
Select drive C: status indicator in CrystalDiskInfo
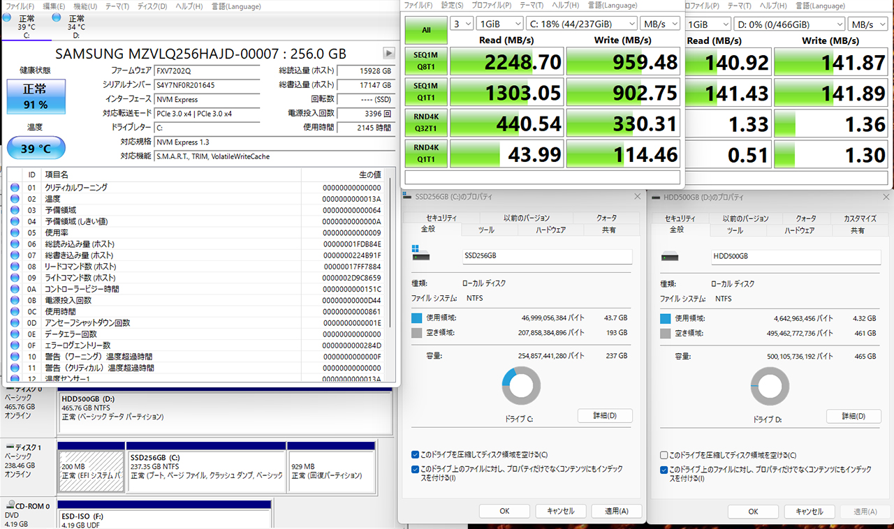pos(7,17)
